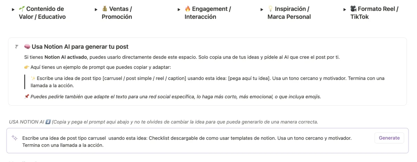The width and height of the screenshot is (417, 162).
Task: Click the Notion AI sparkle icon
Action: tap(15, 138)
